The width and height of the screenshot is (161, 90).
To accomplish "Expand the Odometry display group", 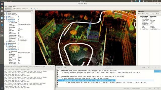I will (5, 18).
